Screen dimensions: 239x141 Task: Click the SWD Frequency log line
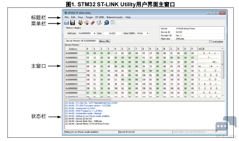coord(84,111)
